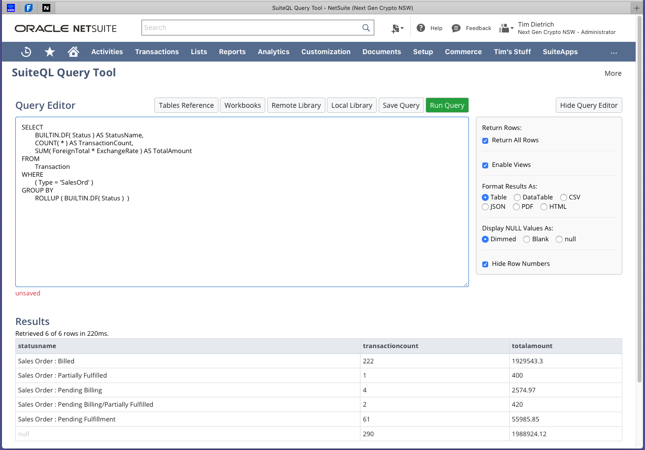Click the dimmed null statusname cell
The image size is (645, 450).
point(188,434)
